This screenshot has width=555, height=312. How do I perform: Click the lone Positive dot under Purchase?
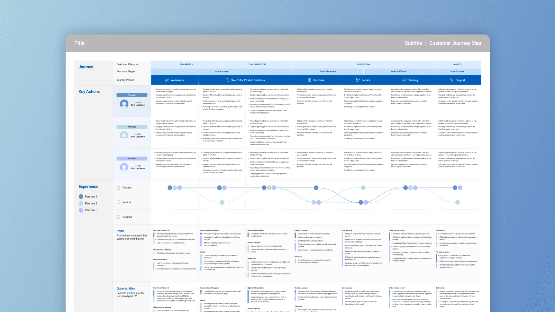point(316,188)
